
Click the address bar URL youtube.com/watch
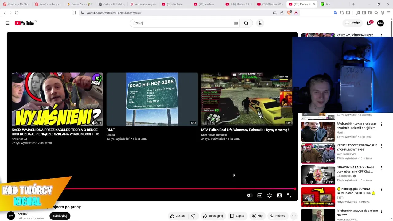[115, 13]
